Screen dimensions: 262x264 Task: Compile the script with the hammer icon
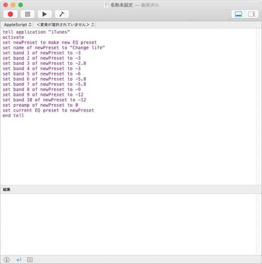(x=62, y=14)
